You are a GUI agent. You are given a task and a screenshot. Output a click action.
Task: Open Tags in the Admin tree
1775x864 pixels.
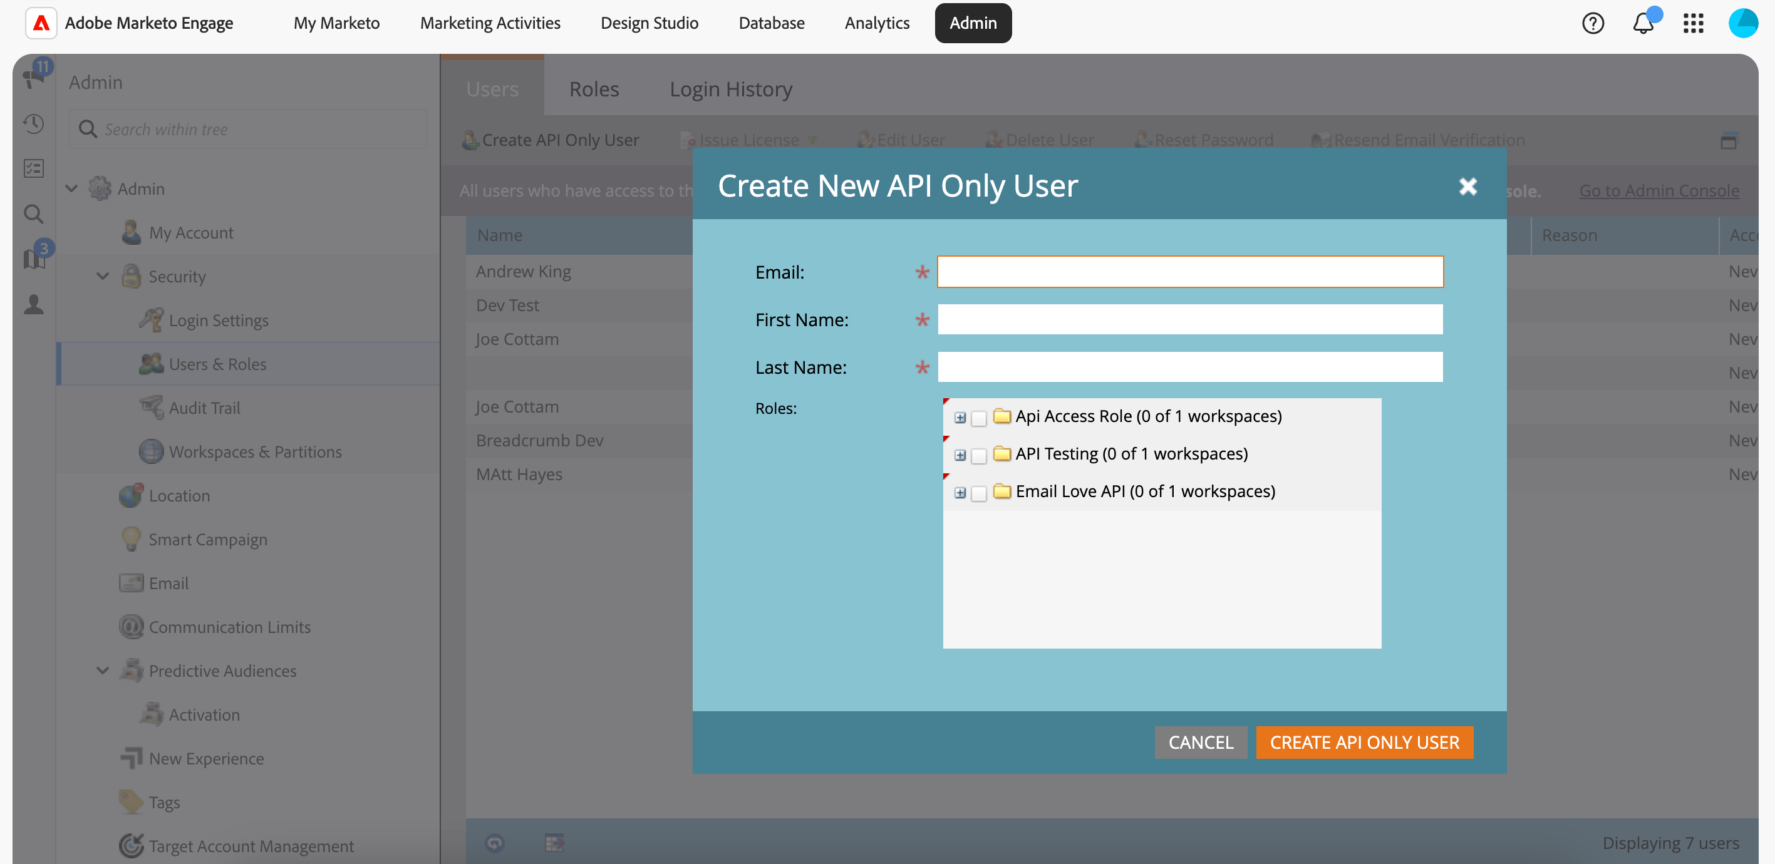(164, 803)
